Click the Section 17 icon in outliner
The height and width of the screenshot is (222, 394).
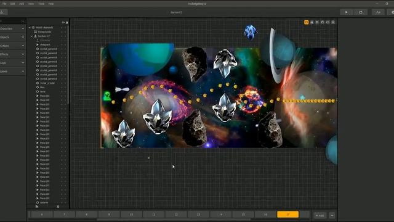point(36,36)
